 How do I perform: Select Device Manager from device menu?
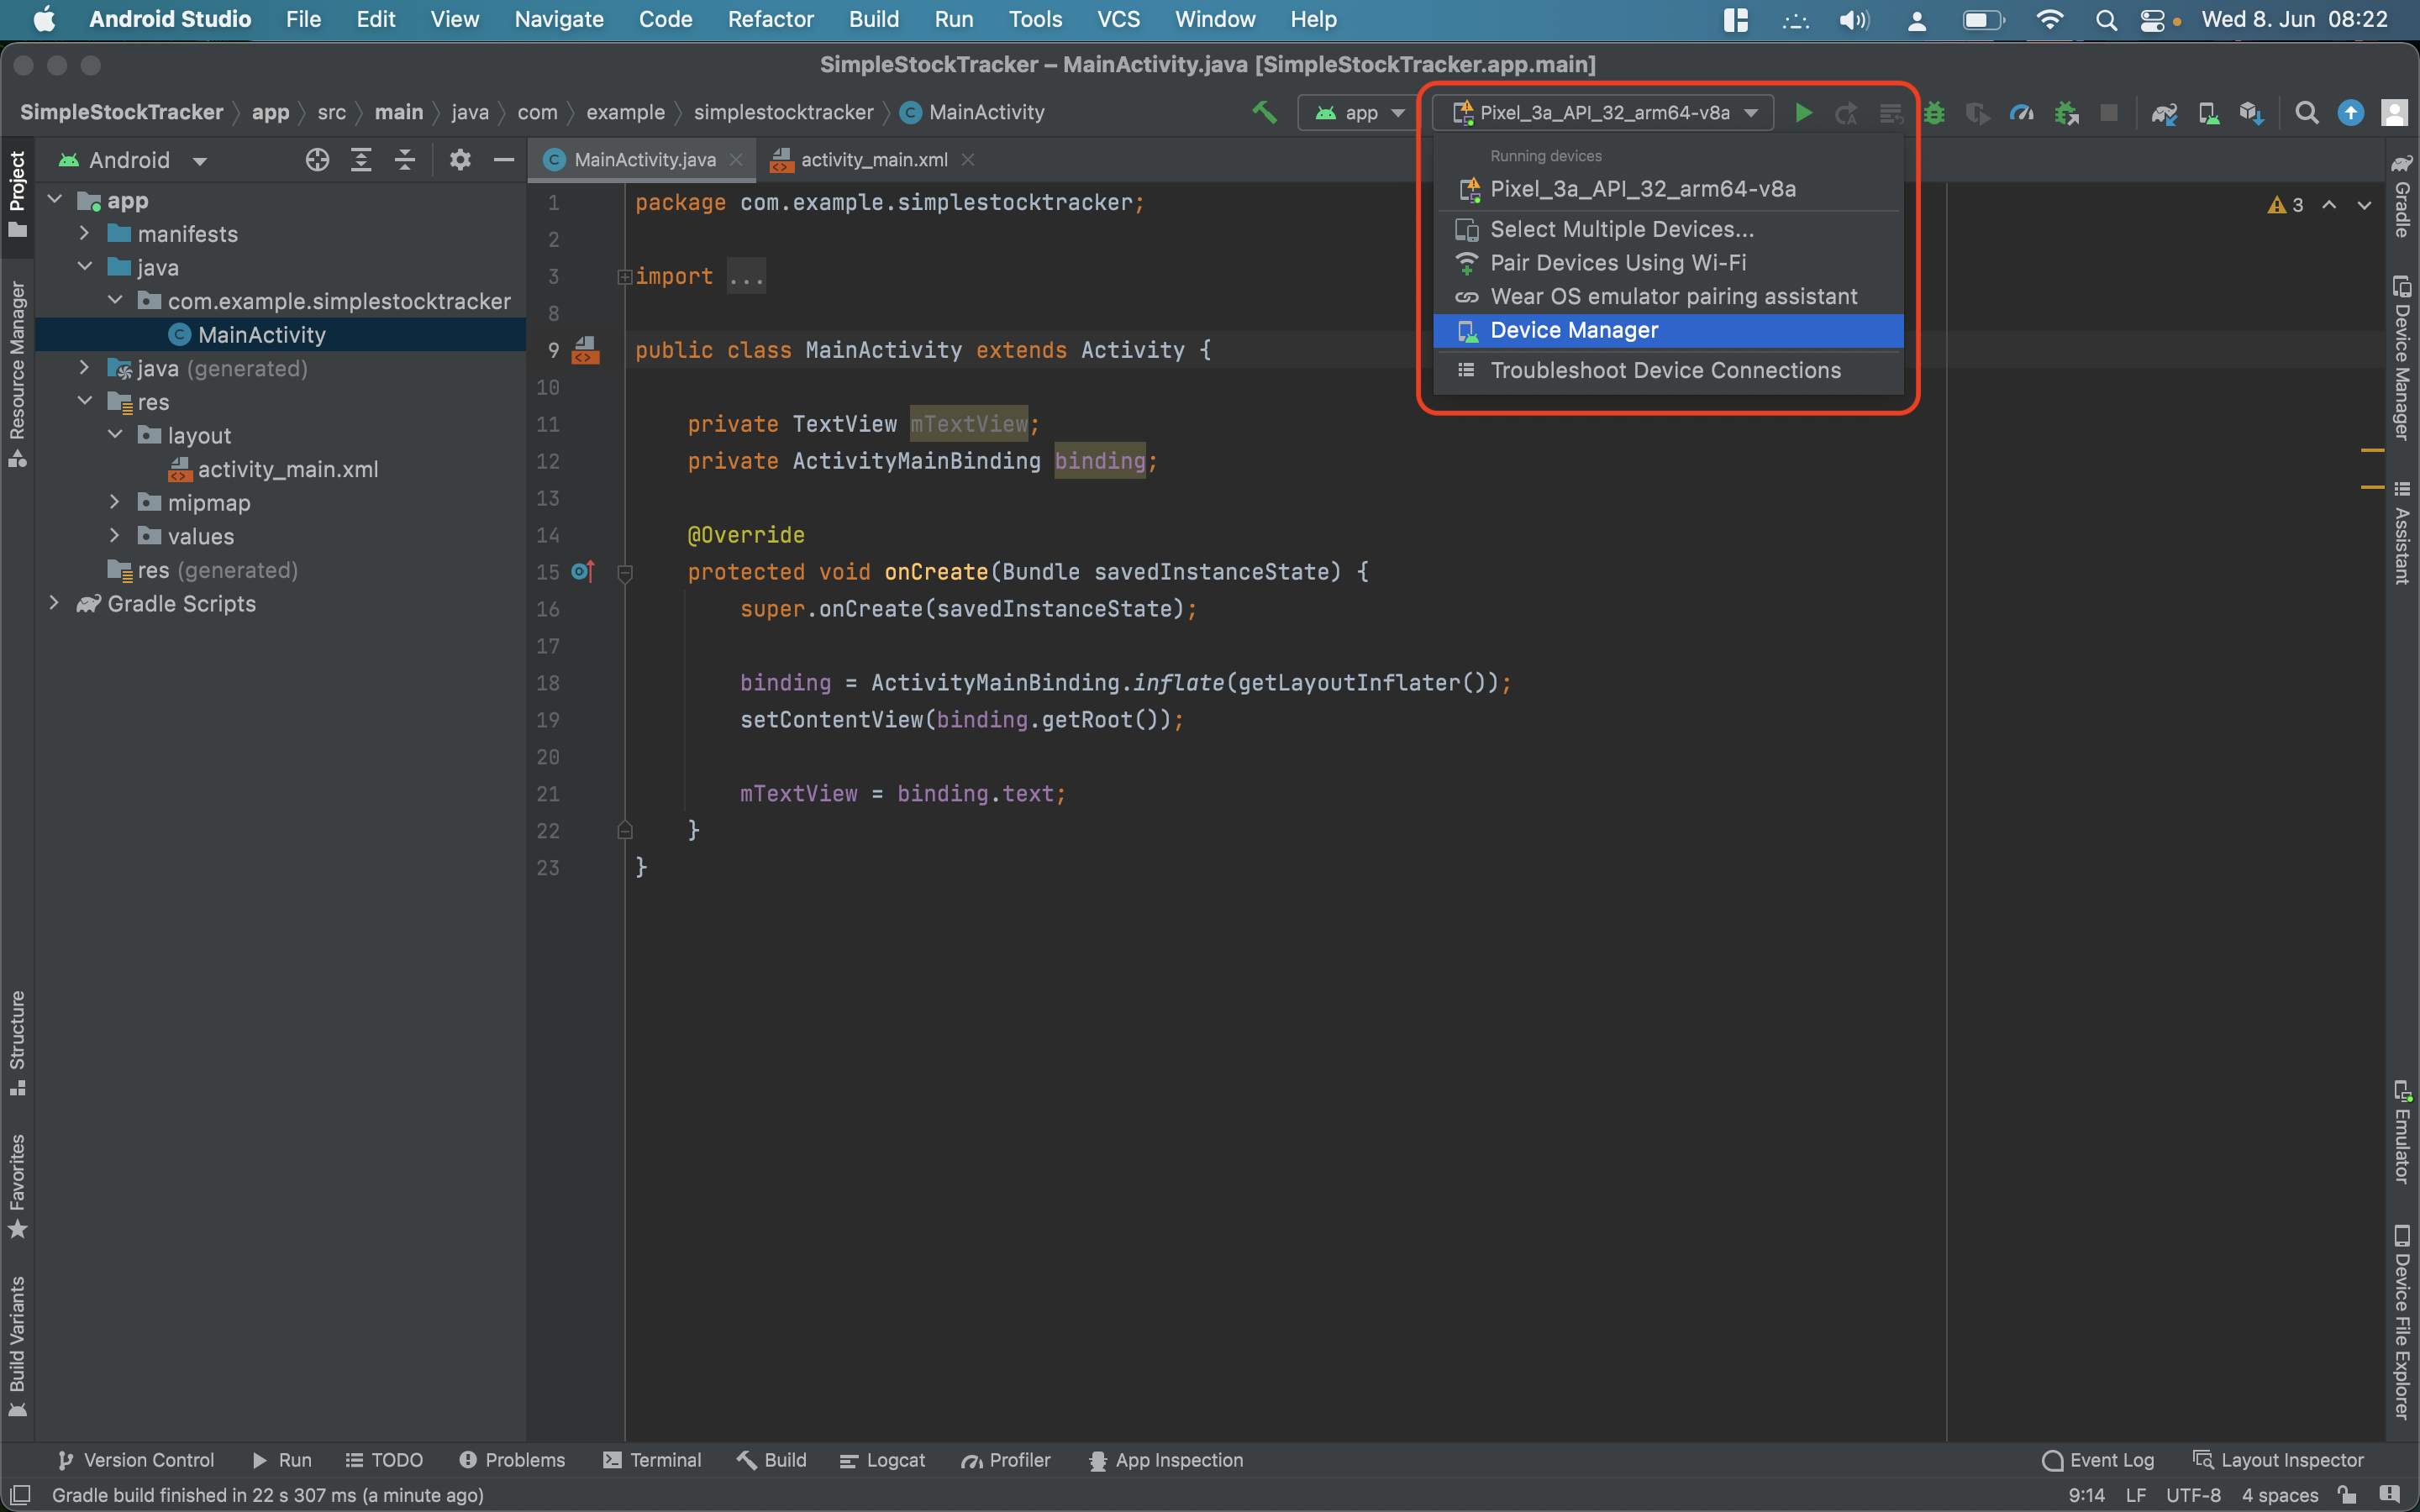point(1574,331)
